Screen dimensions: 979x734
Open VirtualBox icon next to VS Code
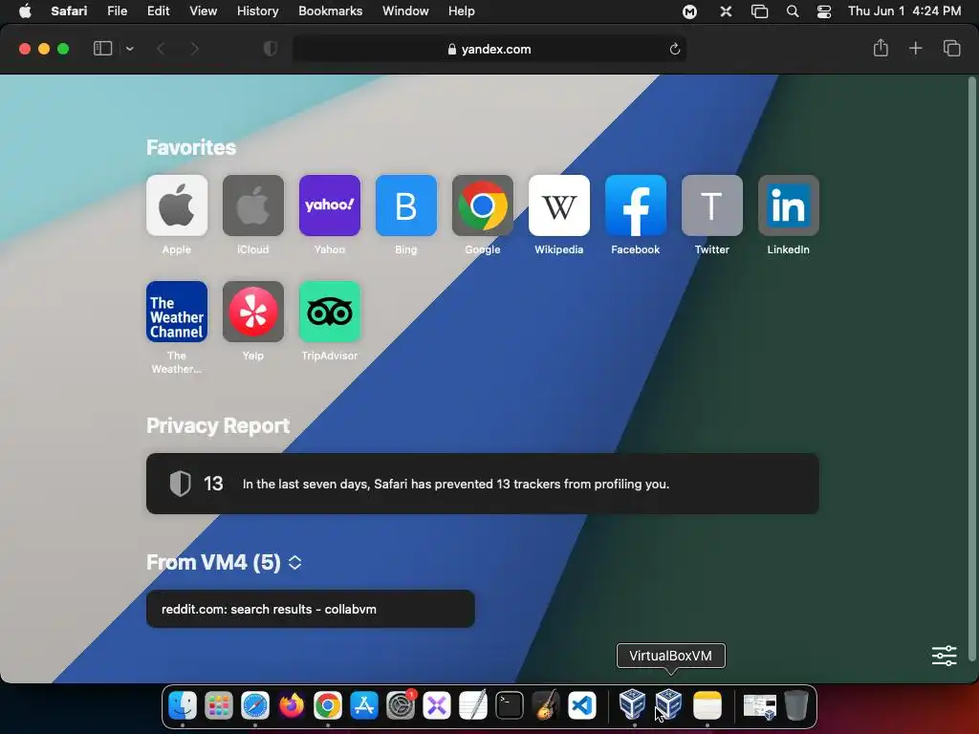click(633, 704)
